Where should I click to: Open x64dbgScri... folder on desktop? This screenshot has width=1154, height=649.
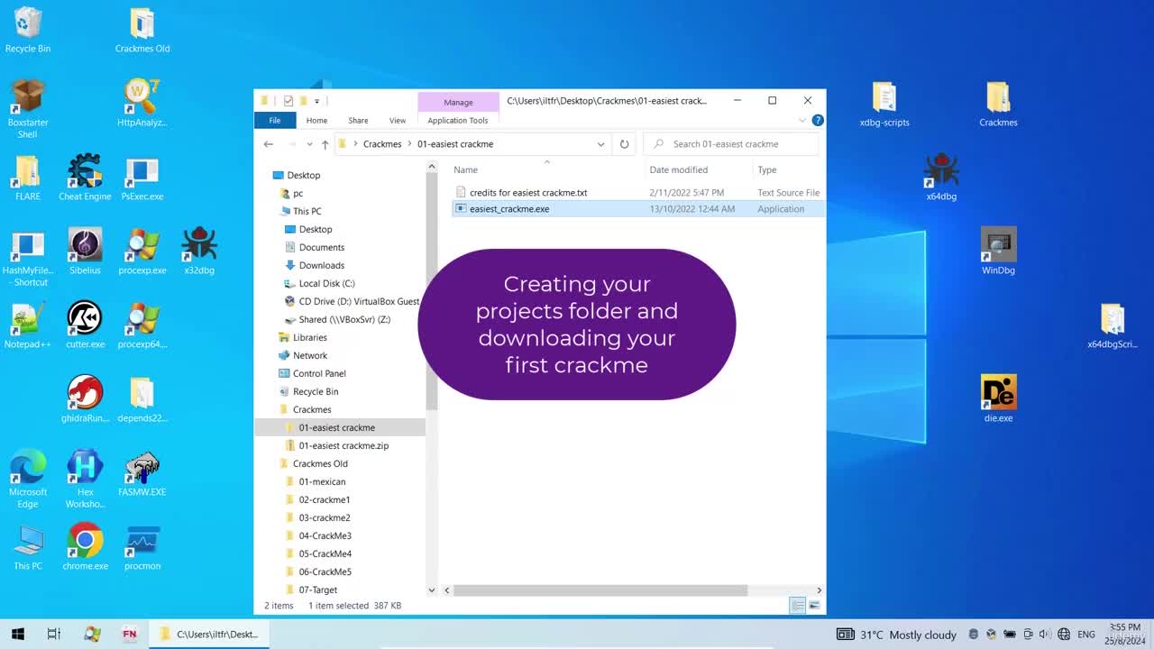pyautogui.click(x=1113, y=324)
